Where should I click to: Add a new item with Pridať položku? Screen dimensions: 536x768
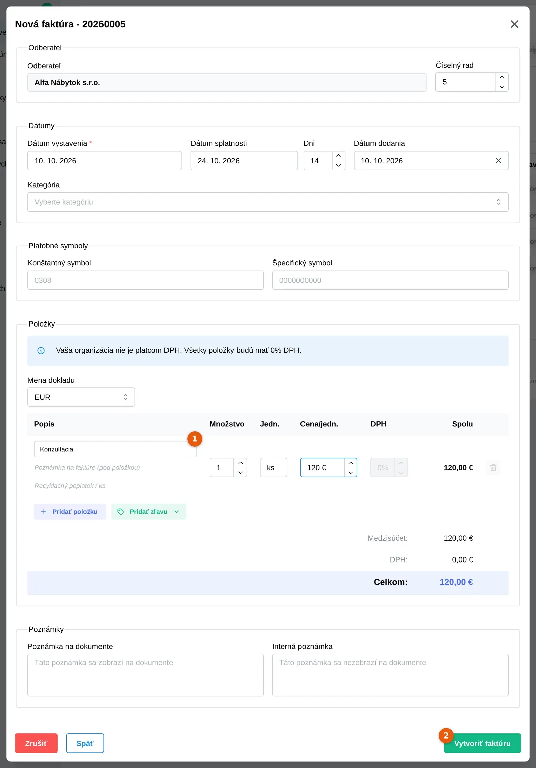(70, 512)
